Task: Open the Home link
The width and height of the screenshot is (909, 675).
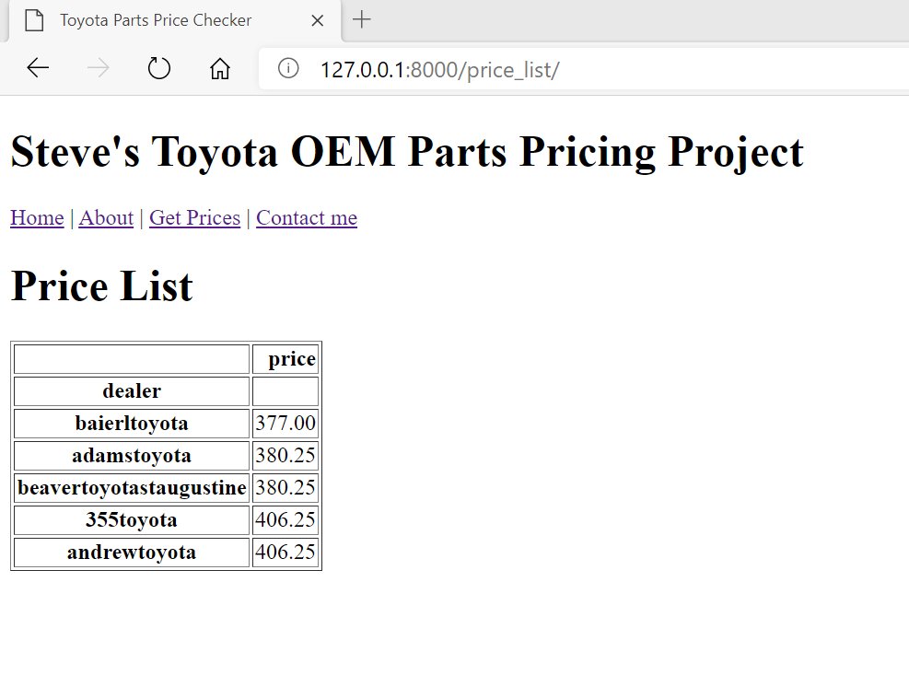Action: [37, 218]
